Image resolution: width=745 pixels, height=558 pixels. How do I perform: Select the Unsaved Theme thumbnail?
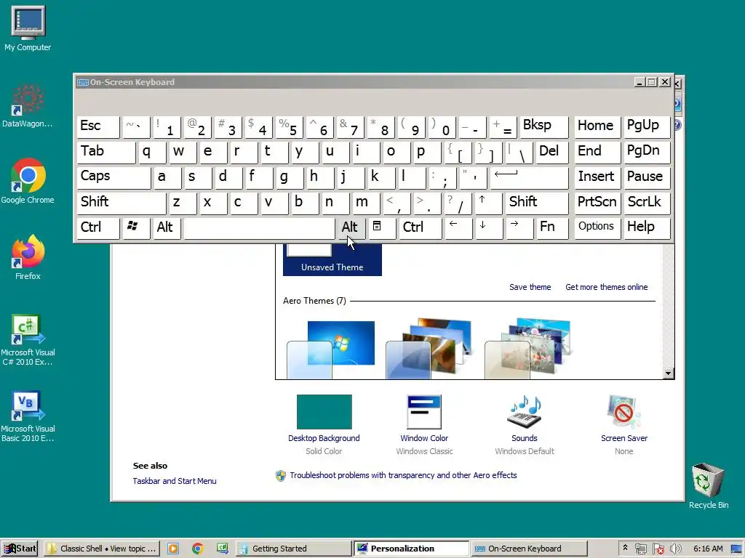click(x=332, y=259)
